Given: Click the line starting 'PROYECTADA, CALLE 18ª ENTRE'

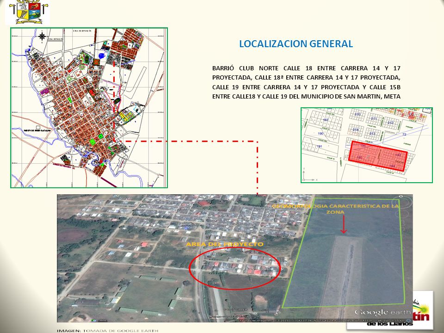Looking at the screenshot, I should tap(306, 78).
